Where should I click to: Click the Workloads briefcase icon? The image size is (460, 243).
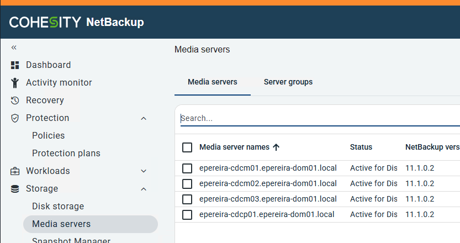tap(15, 171)
